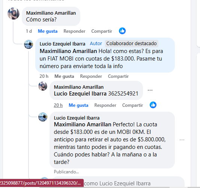
Task: Open Maximiliano's small avatar on phone number reply
Action: point(43,86)
